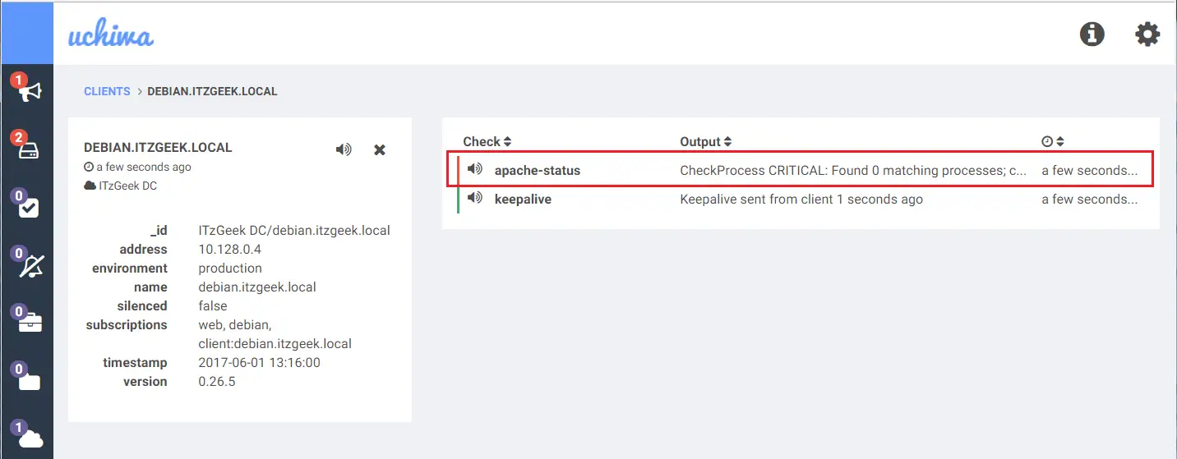Click the Keepalive sent from client output
Screen dimensions: 1177x459
coord(801,200)
